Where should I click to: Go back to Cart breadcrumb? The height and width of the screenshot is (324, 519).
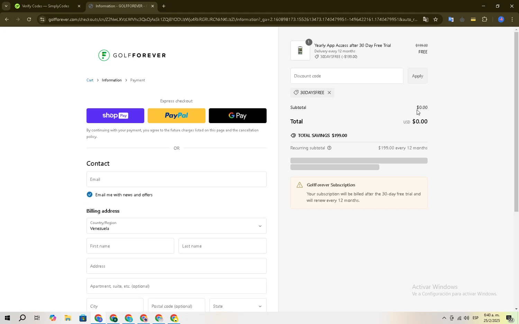tap(90, 80)
